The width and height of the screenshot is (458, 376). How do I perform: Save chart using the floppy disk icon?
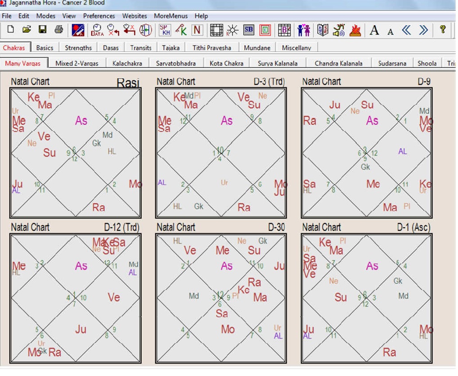[x=42, y=30]
